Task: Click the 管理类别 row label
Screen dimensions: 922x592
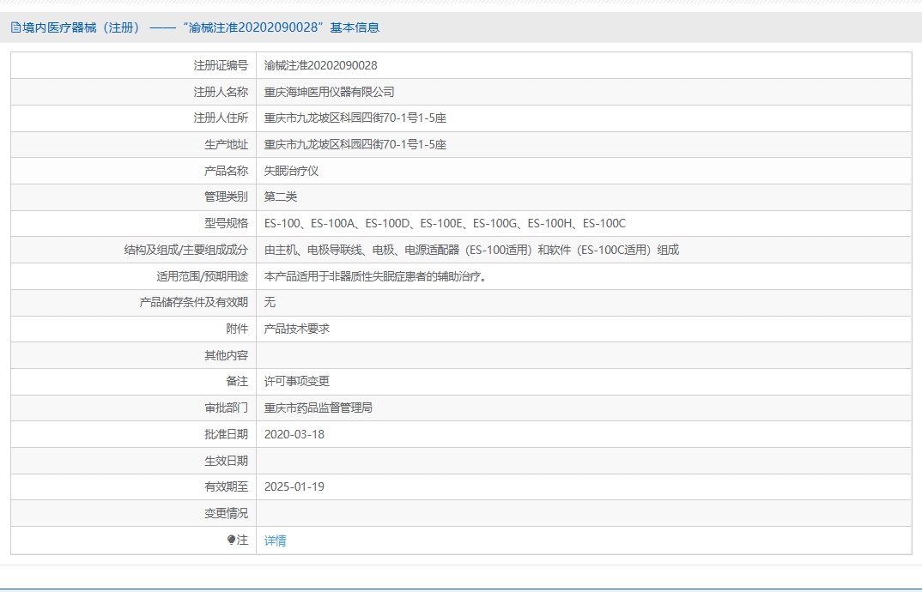Action: click(227, 197)
